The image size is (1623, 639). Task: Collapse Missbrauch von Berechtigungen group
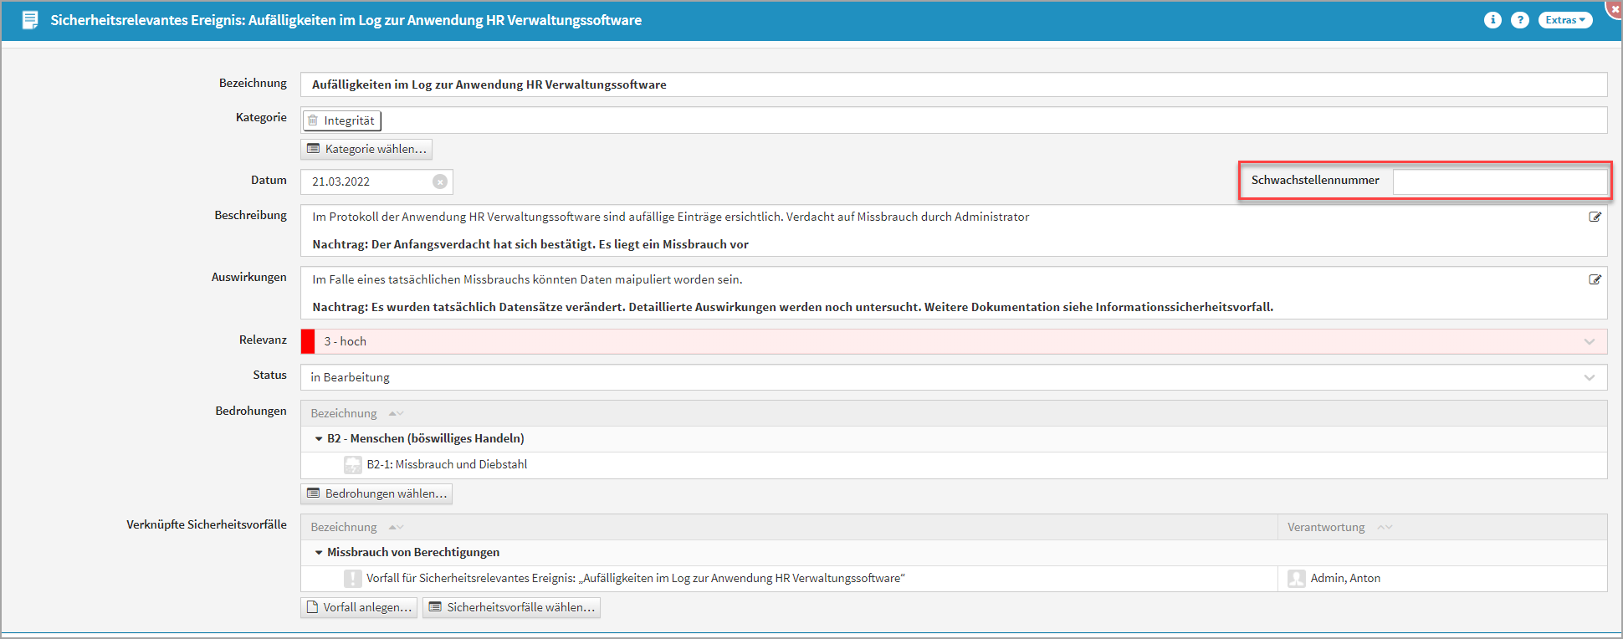coord(319,553)
